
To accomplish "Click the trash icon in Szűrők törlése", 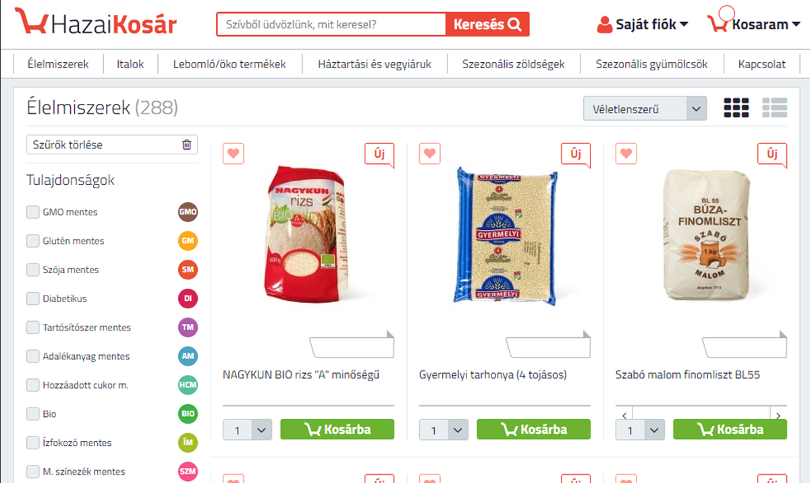I will [x=186, y=144].
